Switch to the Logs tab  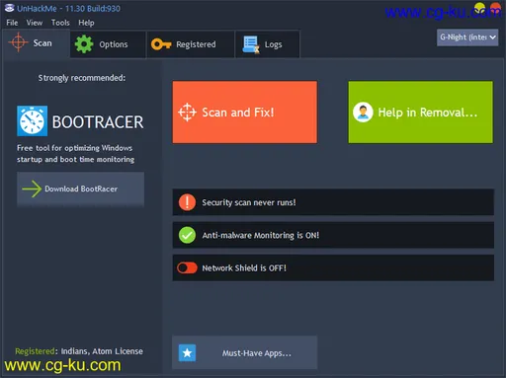coord(267,44)
